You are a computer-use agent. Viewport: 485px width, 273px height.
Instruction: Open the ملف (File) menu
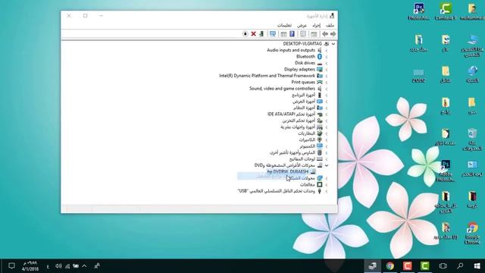[330, 25]
